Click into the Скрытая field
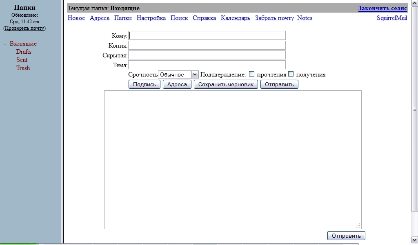This screenshot has width=418, height=245. click(x=207, y=55)
